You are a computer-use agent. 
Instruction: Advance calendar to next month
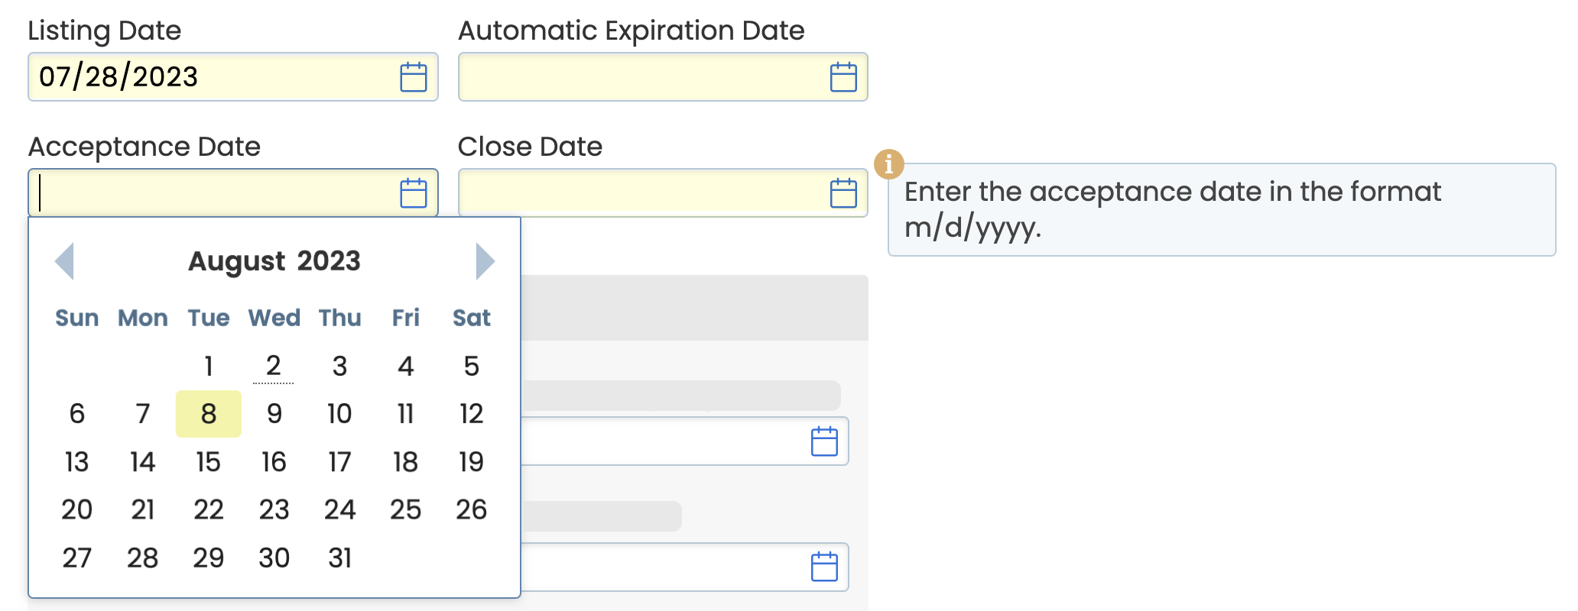pos(485,261)
